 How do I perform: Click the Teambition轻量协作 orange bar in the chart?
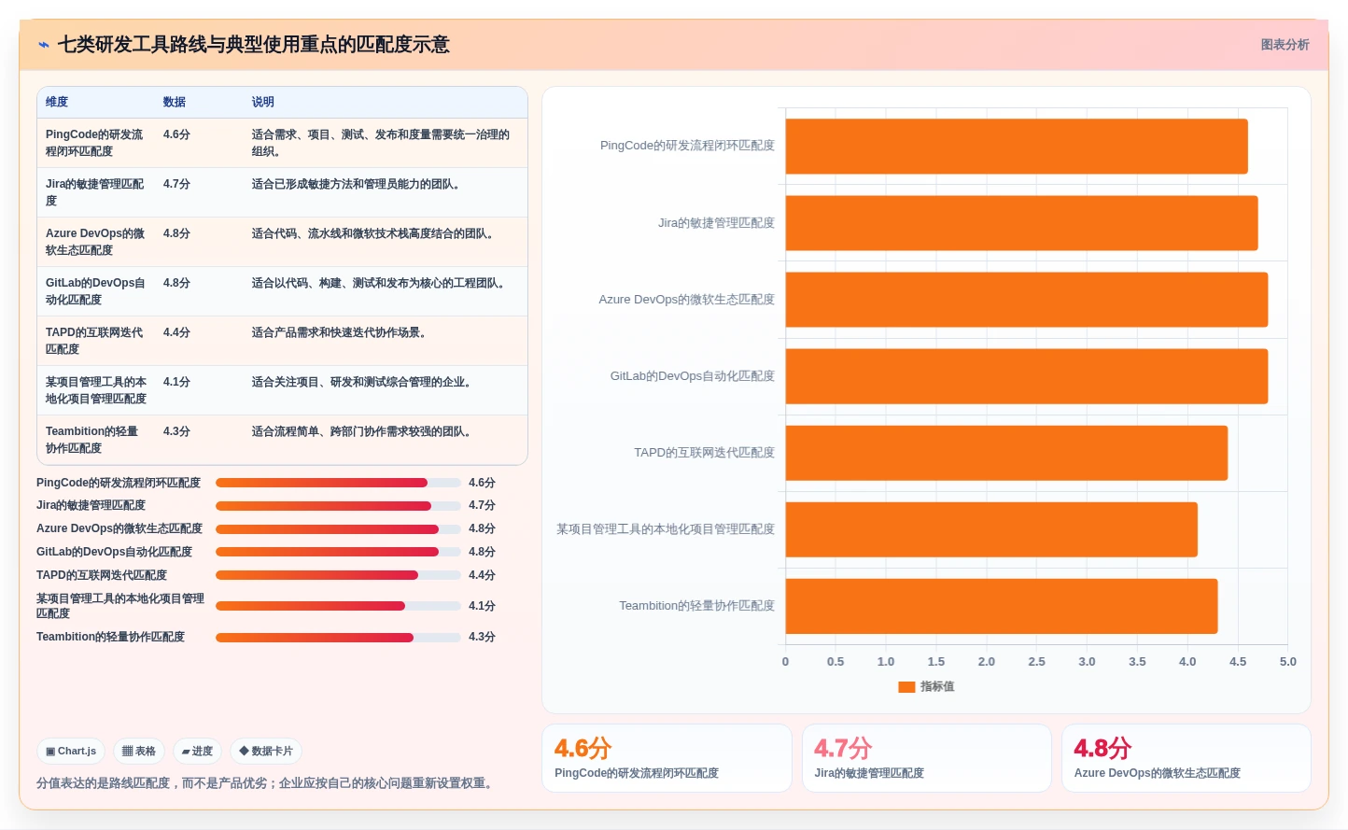click(x=1002, y=606)
